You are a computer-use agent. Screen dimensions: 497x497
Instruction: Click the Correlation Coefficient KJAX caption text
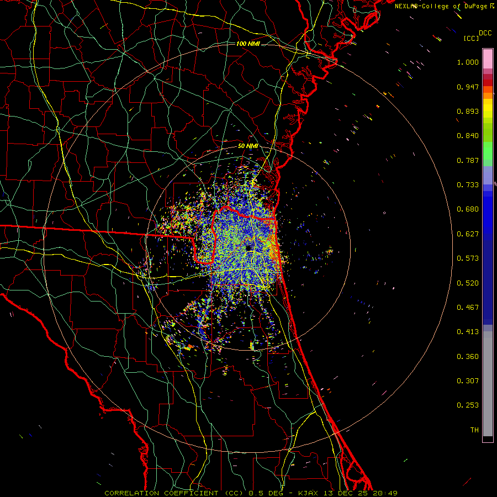pos(251,493)
